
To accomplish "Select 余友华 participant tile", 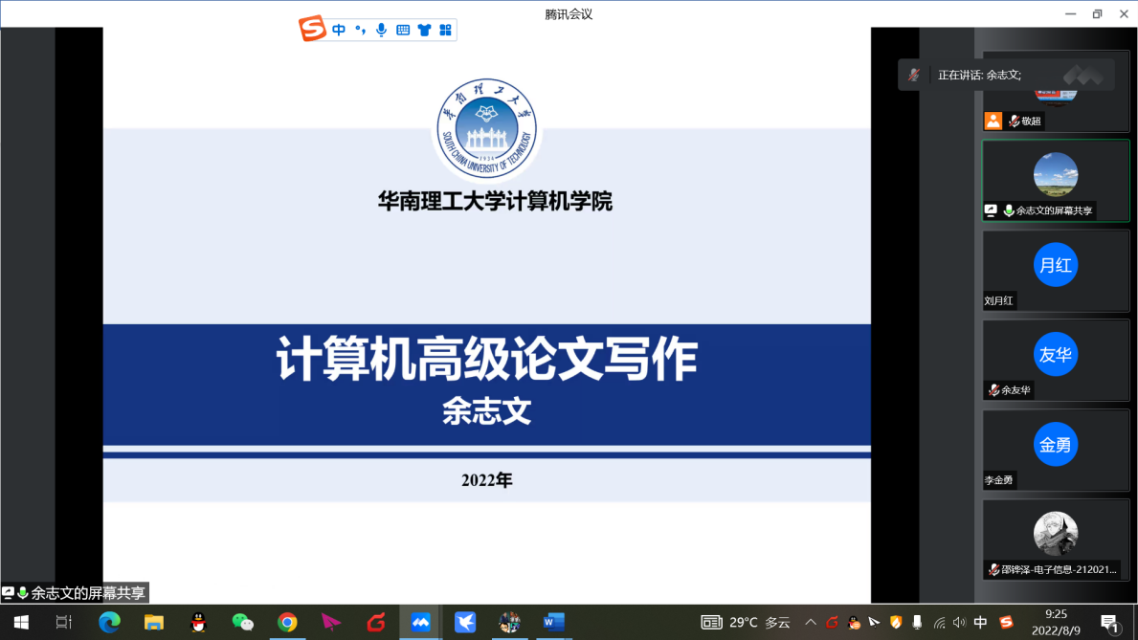I will pos(1056,360).
